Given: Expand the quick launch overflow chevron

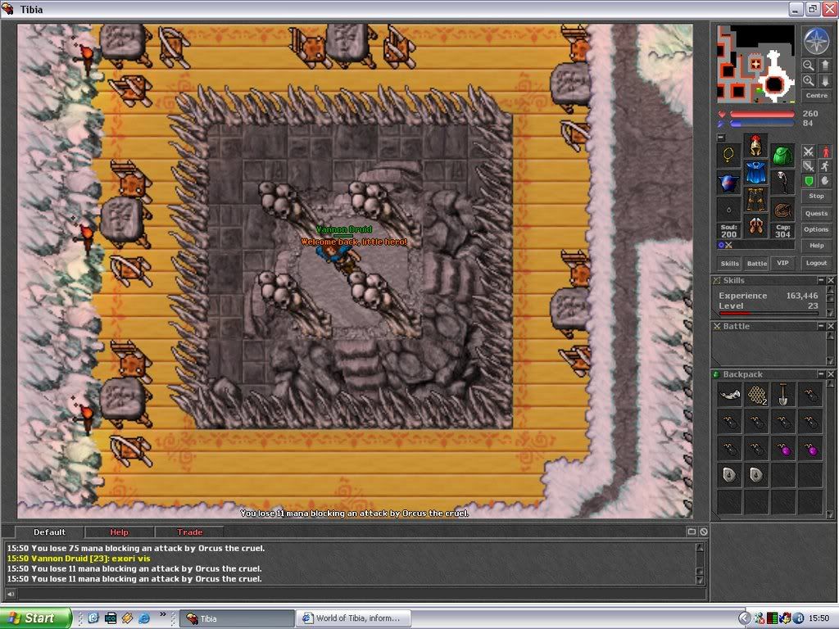Looking at the screenshot, I should tap(163, 614).
